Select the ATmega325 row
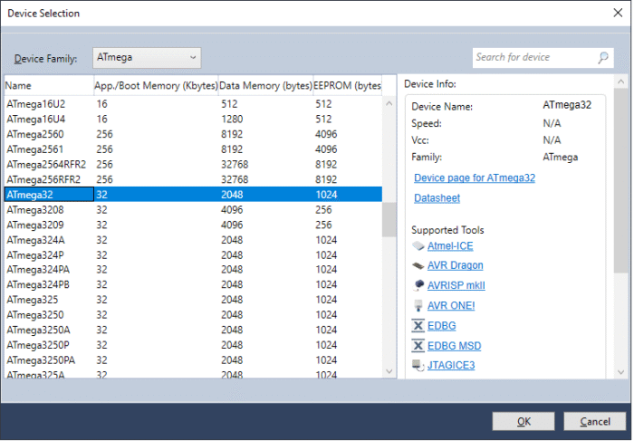The width and height of the screenshot is (634, 441). (193, 300)
